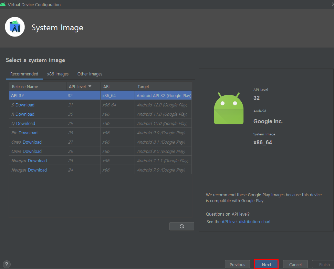Click the Android 7.0 (Google Play) target cell
This screenshot has height=269, width=334.
(163, 170)
